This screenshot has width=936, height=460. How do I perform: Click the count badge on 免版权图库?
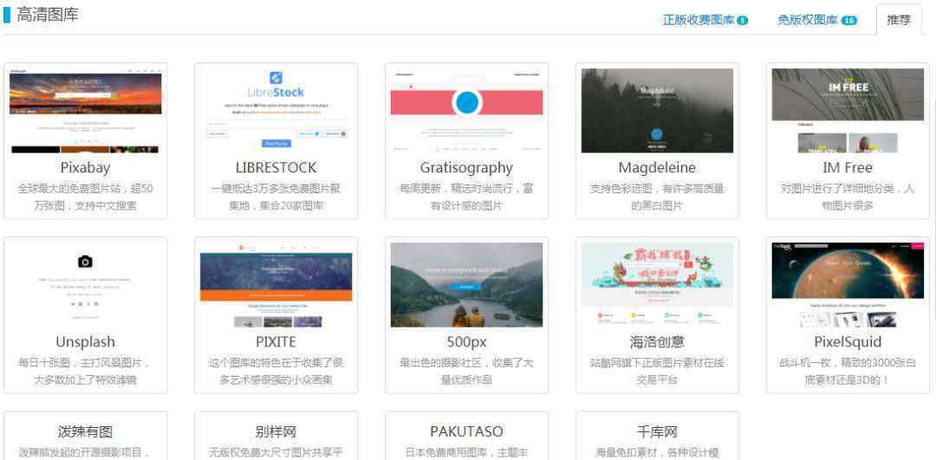point(848,20)
